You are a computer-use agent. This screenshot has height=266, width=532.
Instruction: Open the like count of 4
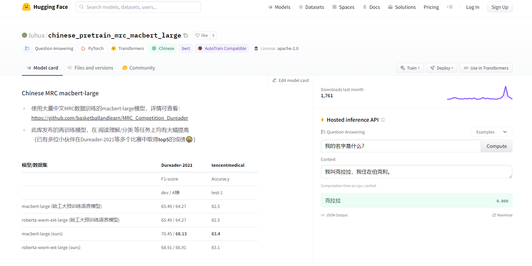(213, 35)
